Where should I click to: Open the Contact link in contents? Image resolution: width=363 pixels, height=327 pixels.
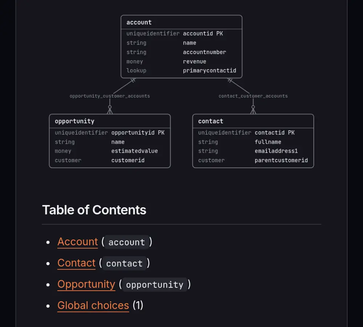click(76, 263)
